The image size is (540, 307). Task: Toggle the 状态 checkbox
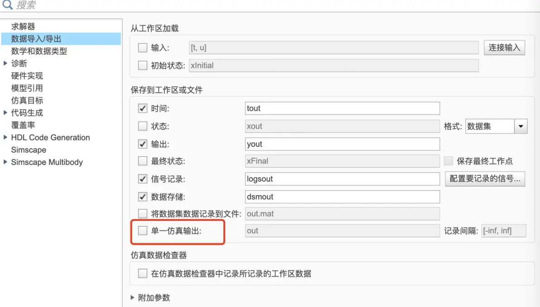[x=143, y=126]
